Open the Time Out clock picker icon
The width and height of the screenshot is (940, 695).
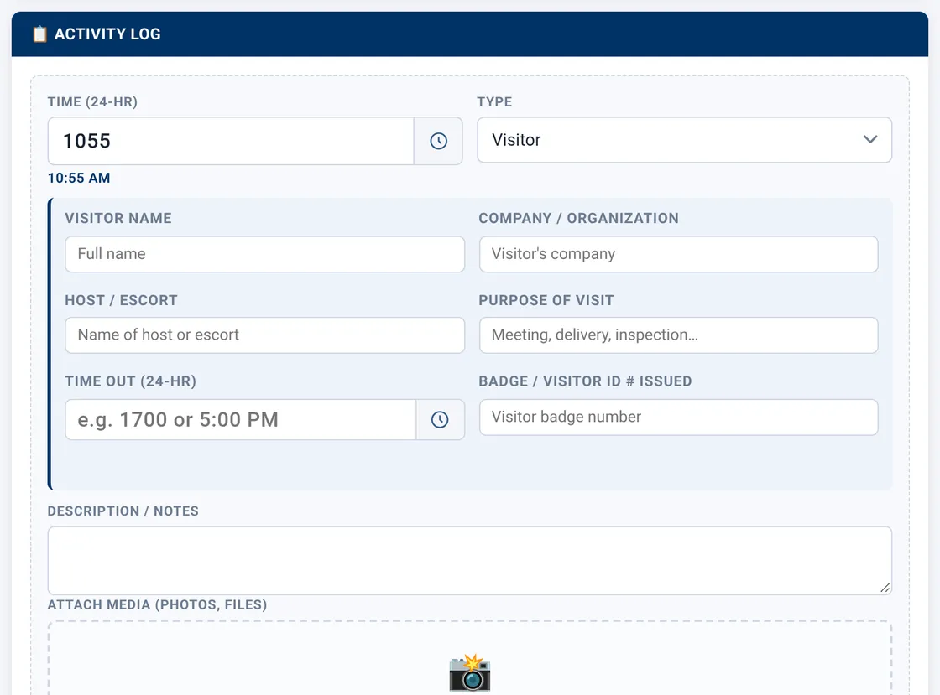pos(440,420)
